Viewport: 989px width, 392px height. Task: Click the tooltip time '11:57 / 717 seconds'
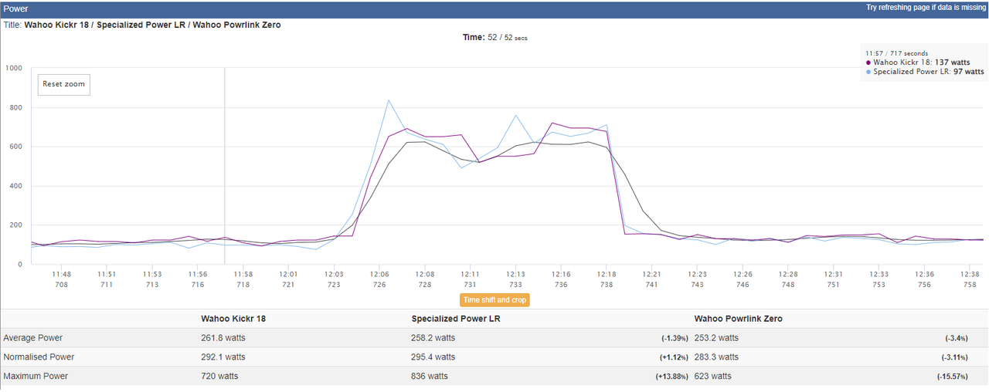[x=897, y=53]
